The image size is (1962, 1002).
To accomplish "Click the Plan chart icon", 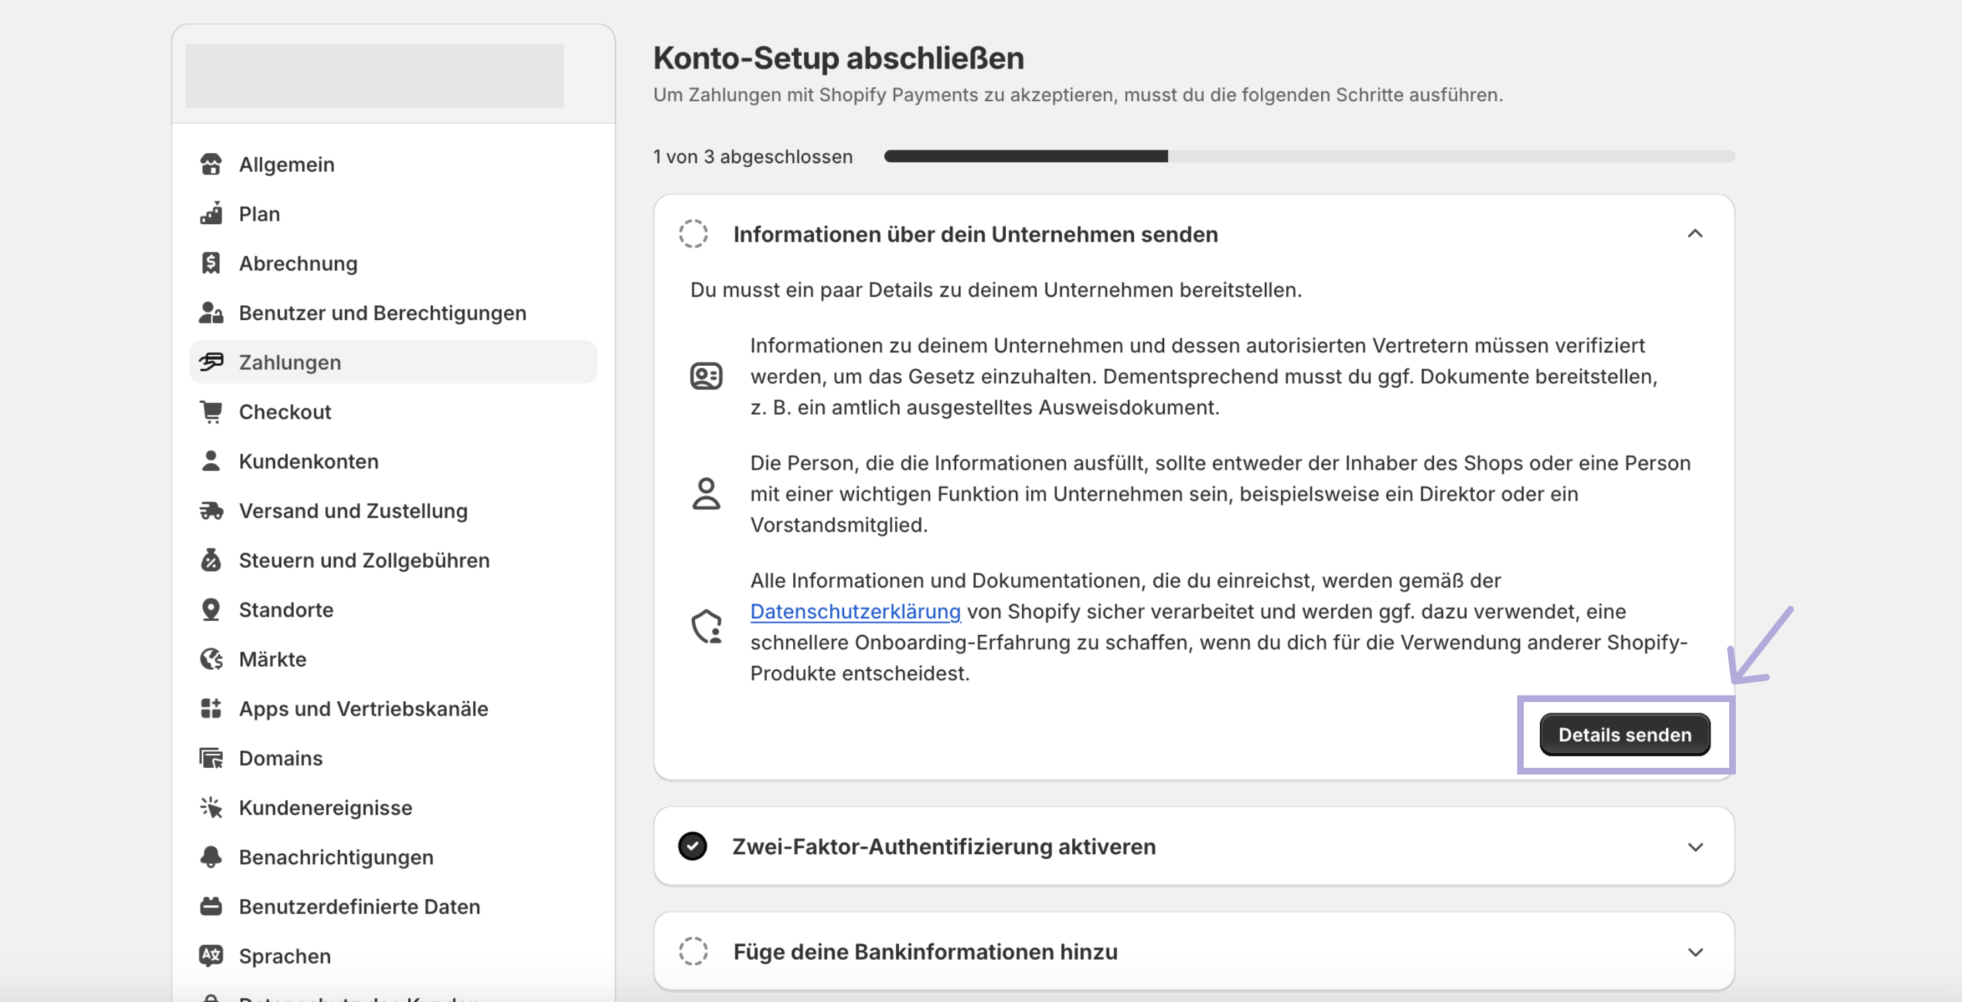I will [211, 214].
